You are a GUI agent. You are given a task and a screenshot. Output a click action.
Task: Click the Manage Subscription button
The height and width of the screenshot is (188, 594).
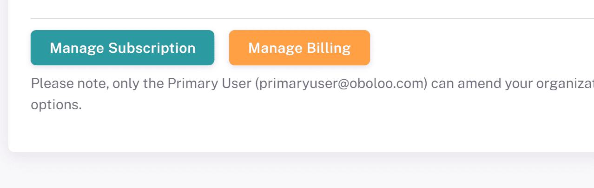pos(122,48)
